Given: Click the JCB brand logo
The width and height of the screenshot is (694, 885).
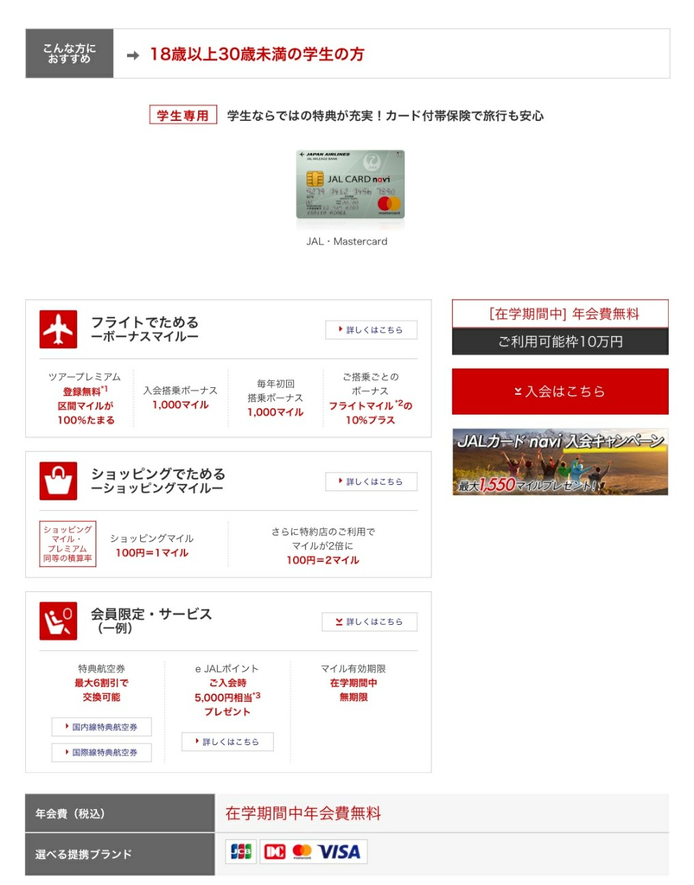Looking at the screenshot, I should (241, 852).
